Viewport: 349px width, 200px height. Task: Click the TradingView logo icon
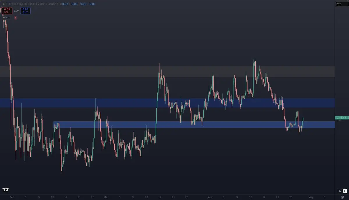click(x=6, y=190)
